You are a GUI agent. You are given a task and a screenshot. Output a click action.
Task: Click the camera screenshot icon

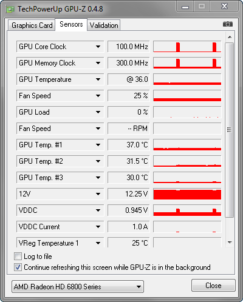click(x=228, y=24)
